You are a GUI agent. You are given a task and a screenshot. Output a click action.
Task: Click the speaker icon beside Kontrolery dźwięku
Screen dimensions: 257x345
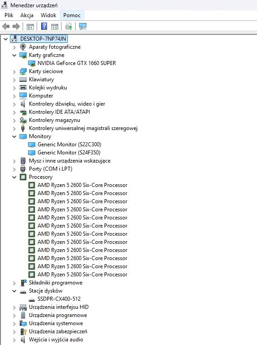(x=23, y=103)
